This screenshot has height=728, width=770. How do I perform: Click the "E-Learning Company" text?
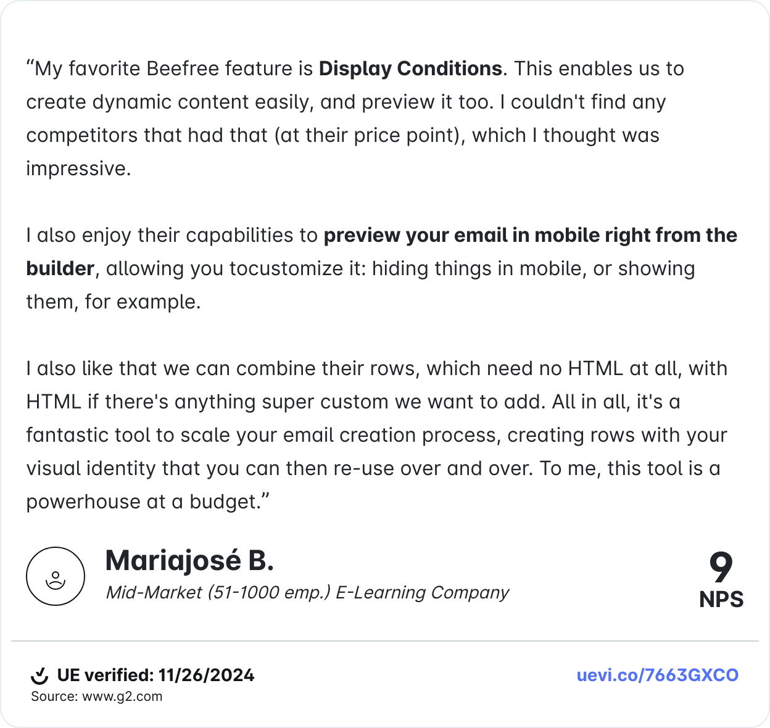click(x=422, y=592)
